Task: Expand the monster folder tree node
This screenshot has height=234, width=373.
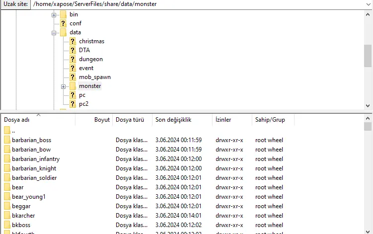Action: pyautogui.click(x=64, y=86)
